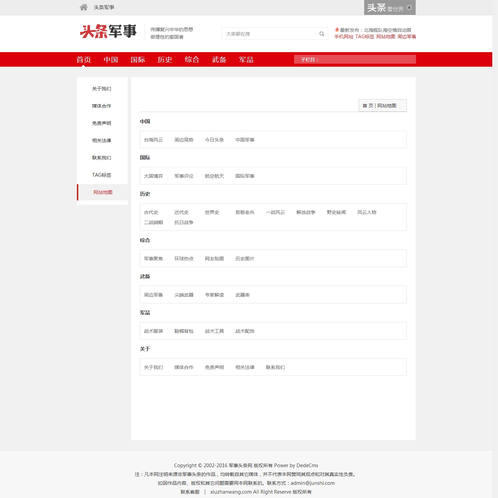The height and width of the screenshot is (498, 498).
Task: Open the 中国军事 category link
Action: tap(245, 140)
